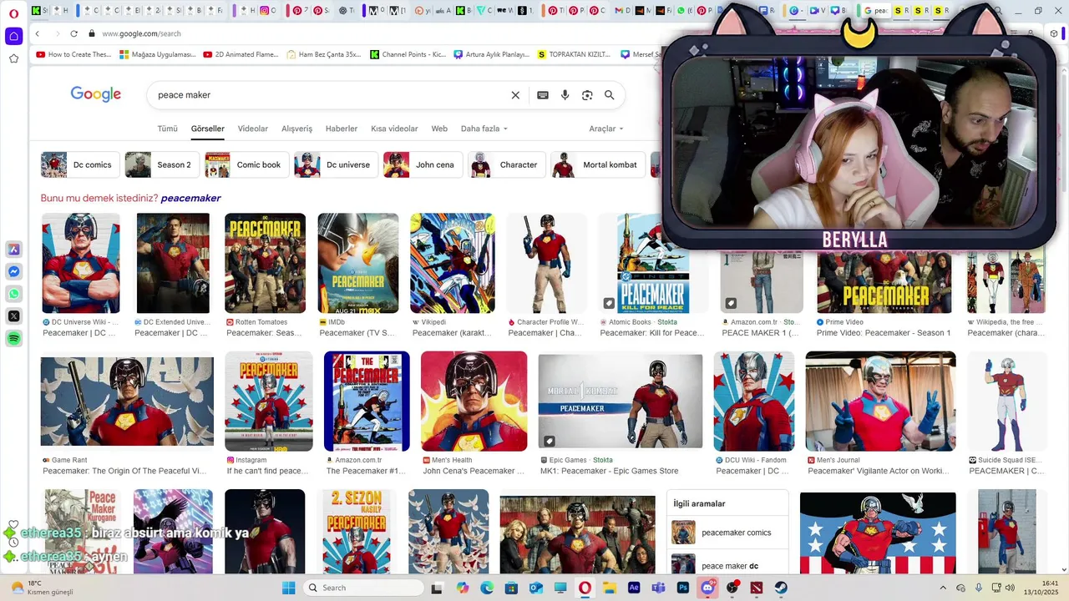The height and width of the screenshot is (601, 1069).
Task: Go to Google homepage logo
Action: 96,94
